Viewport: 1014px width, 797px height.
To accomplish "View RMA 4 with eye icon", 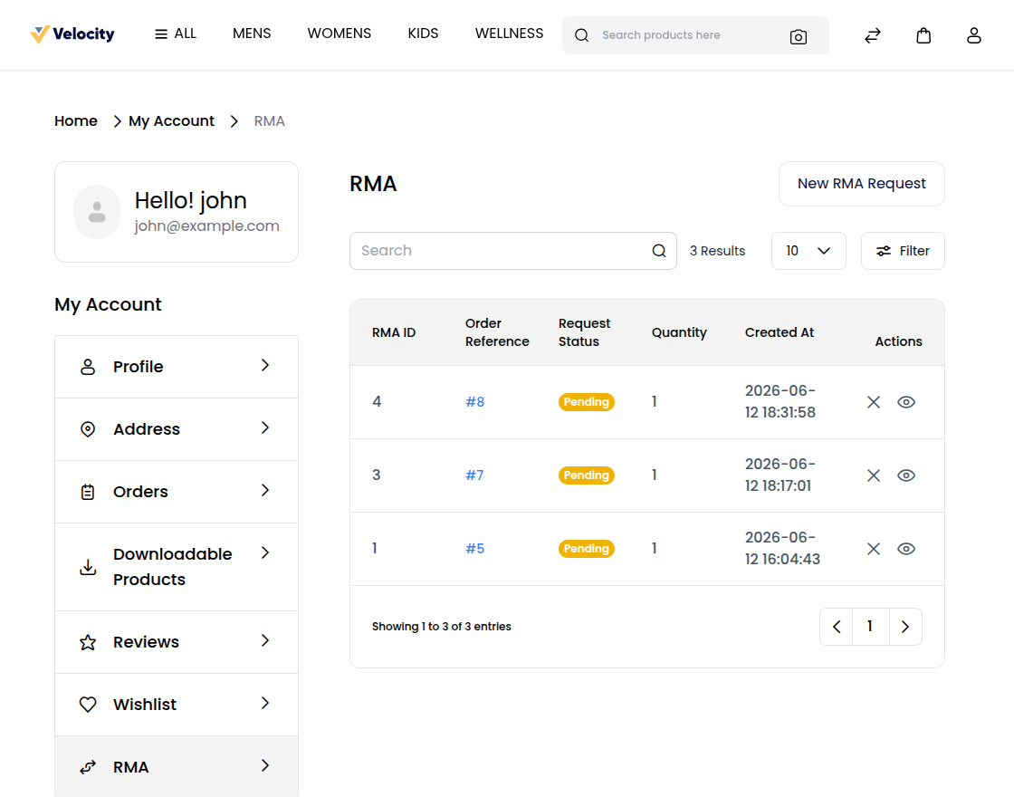I will click(x=906, y=402).
